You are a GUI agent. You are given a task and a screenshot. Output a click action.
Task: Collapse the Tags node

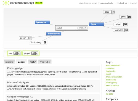[96, 24]
